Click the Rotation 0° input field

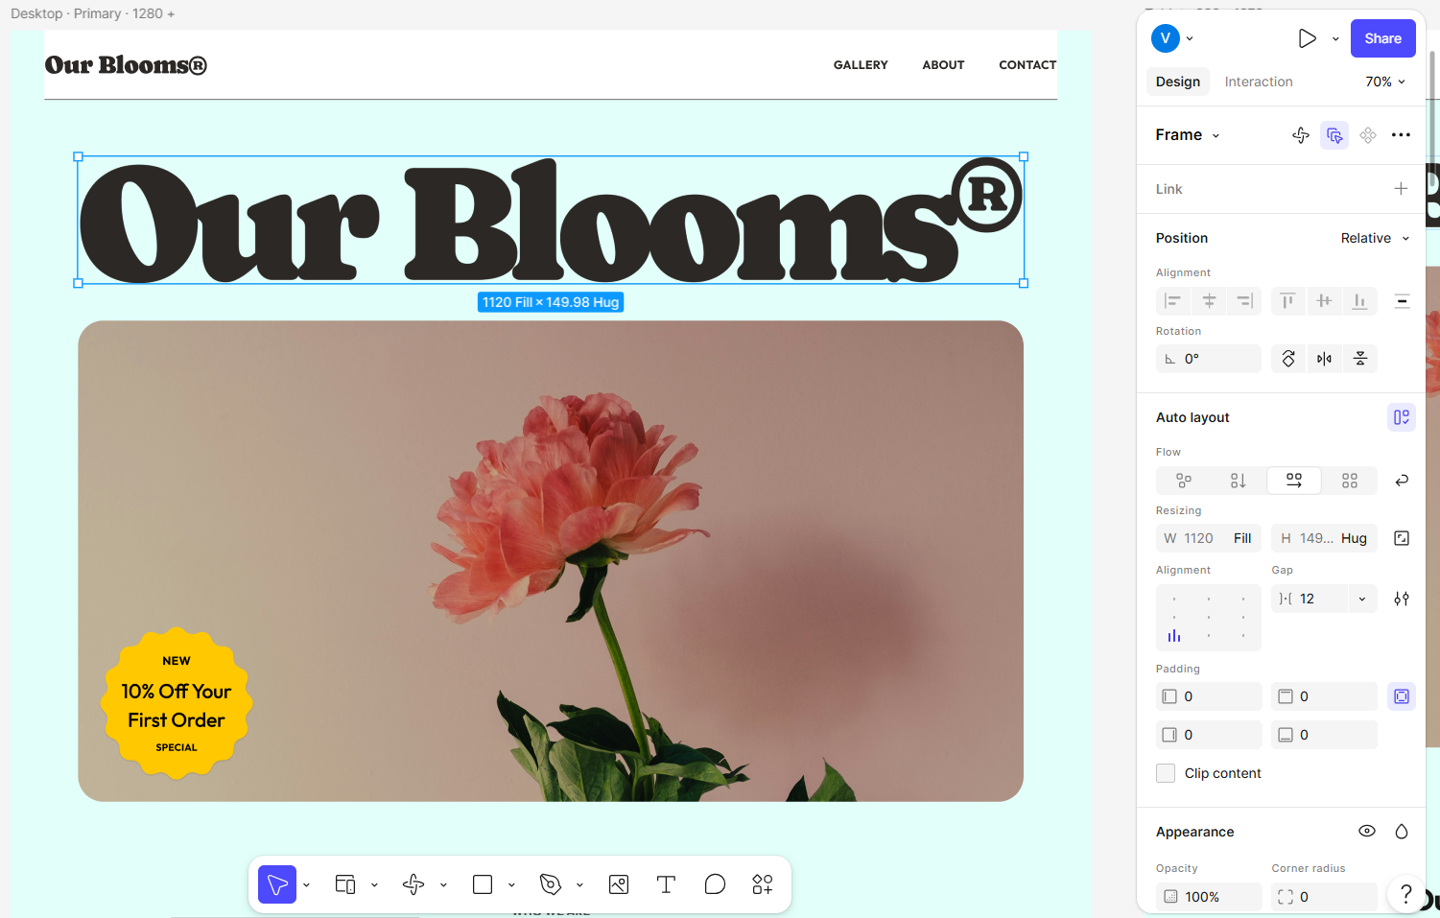coord(1209,359)
